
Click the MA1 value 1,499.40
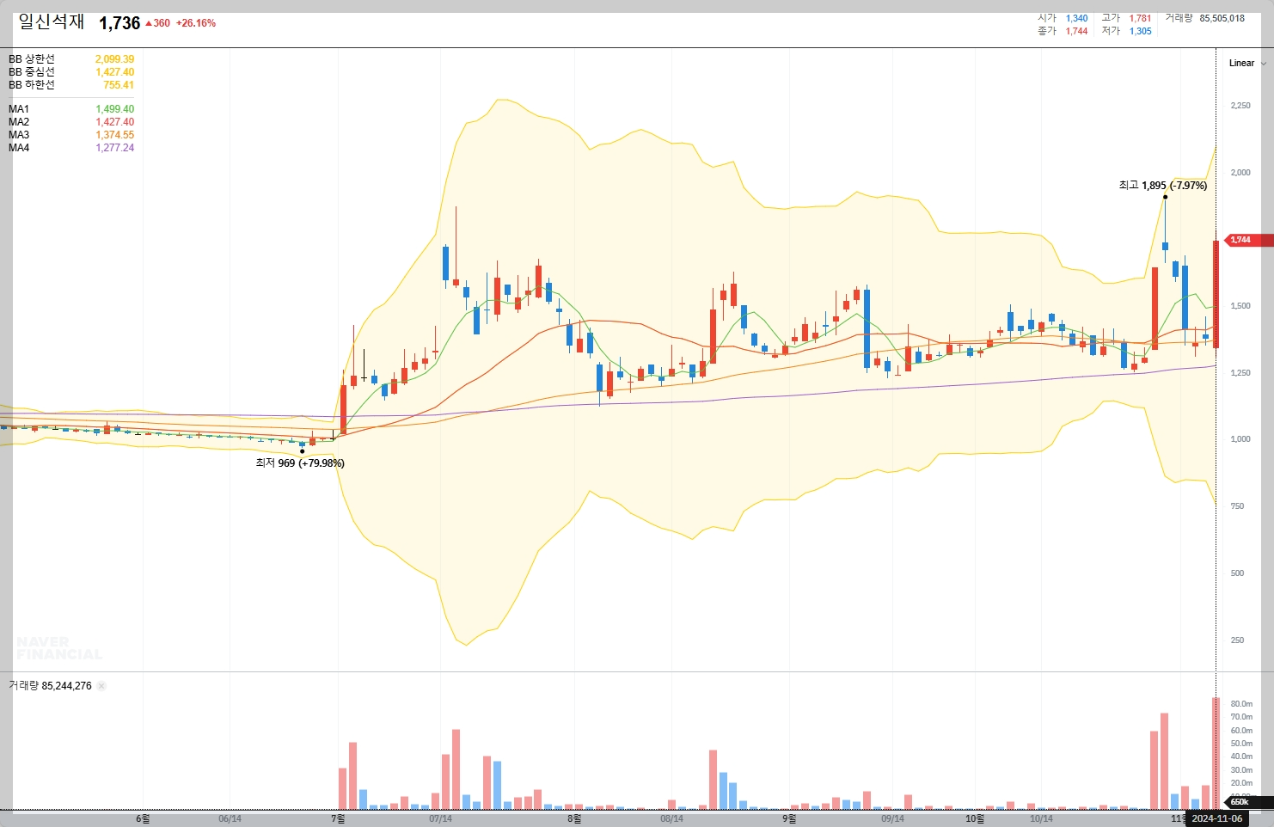pyautogui.click(x=114, y=109)
